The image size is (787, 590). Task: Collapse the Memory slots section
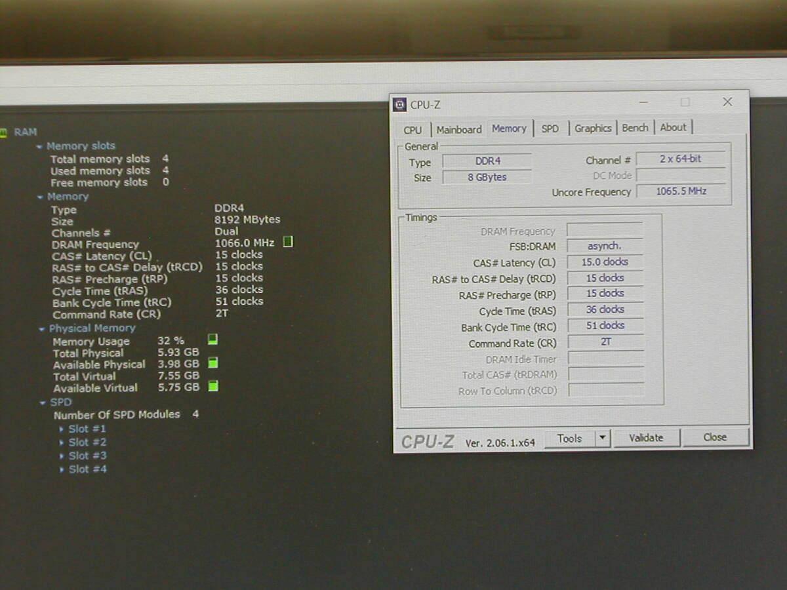click(40, 147)
